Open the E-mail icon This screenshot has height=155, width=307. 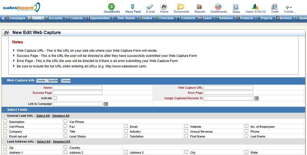tap(150, 7)
